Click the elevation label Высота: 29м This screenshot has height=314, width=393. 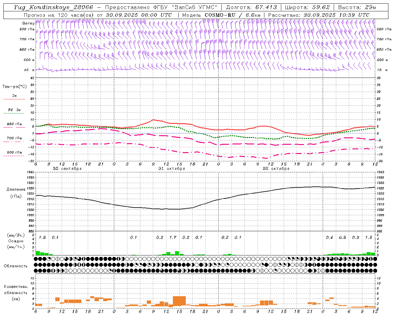pos(357,7)
